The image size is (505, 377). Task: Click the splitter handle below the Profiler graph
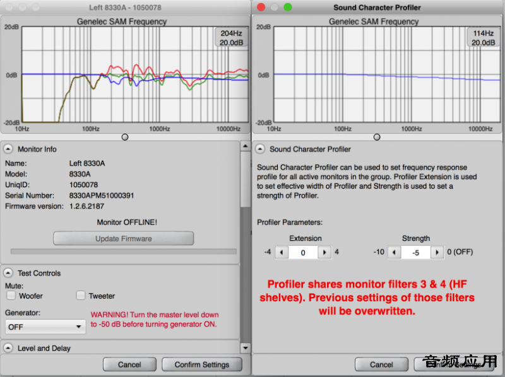click(377, 137)
